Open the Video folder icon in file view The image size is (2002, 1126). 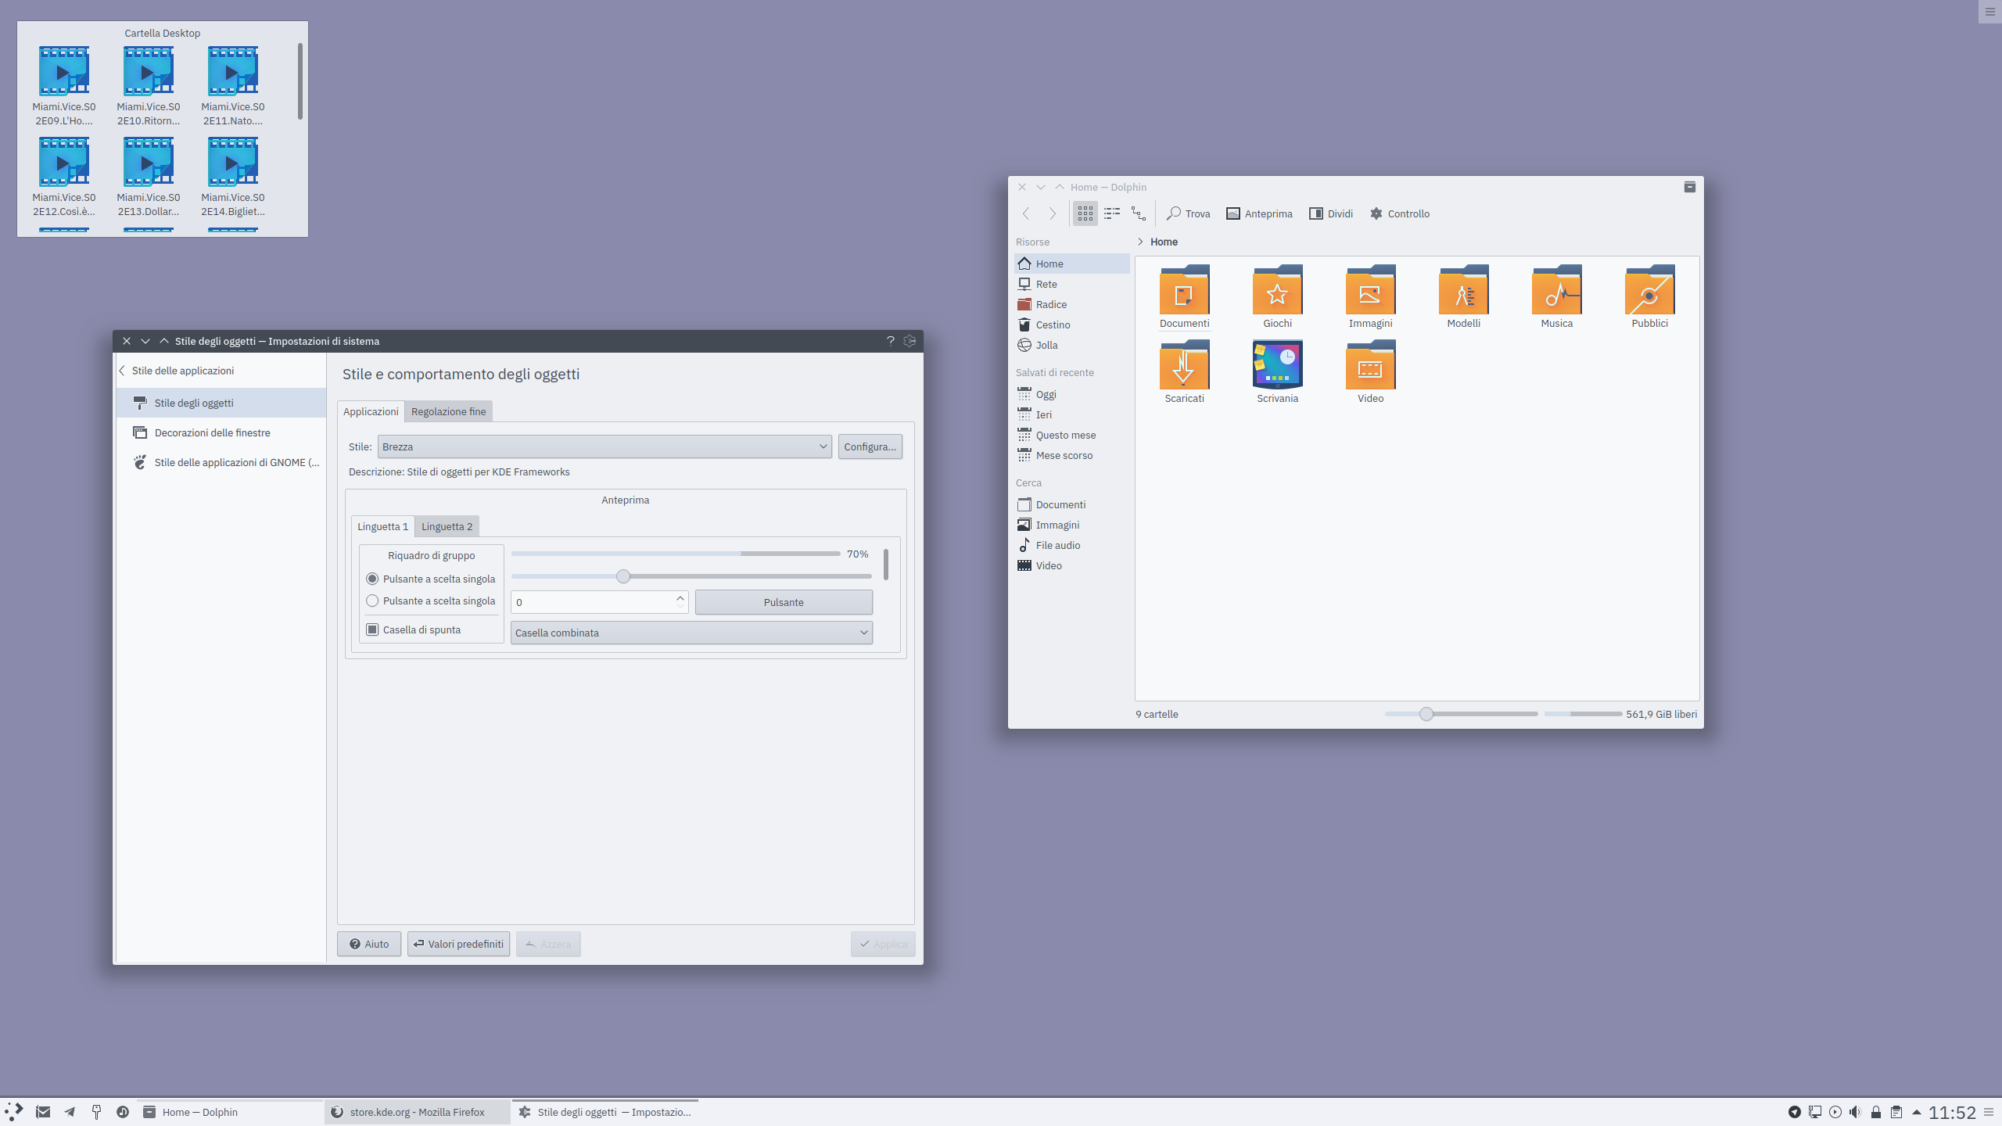click(1370, 371)
